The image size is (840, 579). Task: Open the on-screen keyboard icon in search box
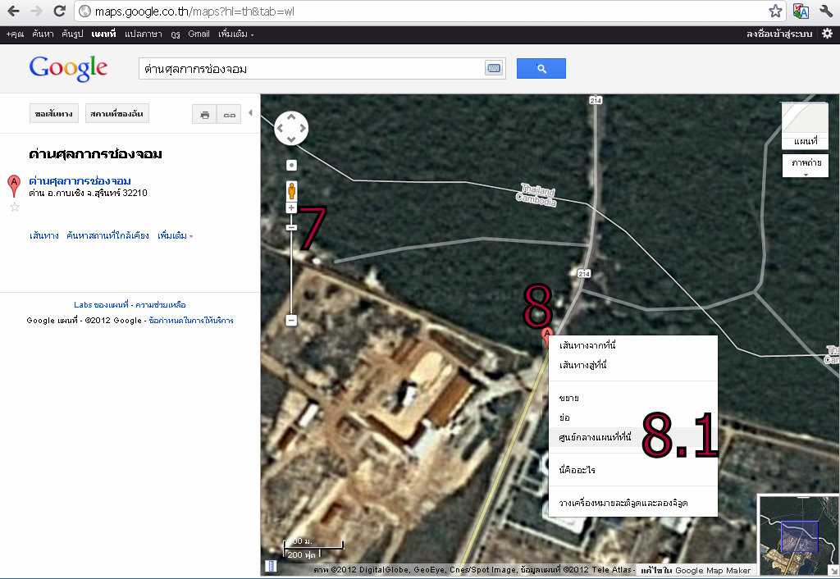point(493,69)
